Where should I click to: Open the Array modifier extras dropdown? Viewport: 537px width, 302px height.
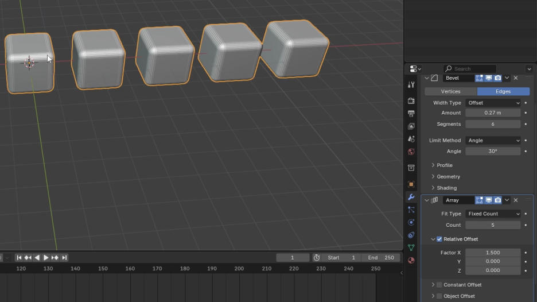click(507, 200)
